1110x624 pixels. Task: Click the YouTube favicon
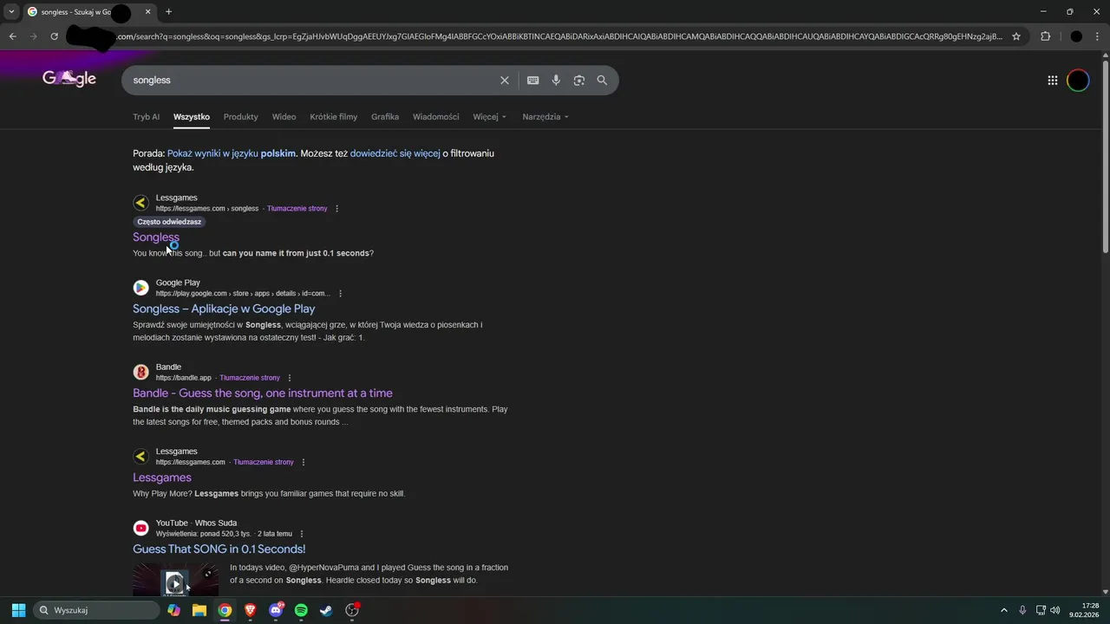click(x=140, y=528)
